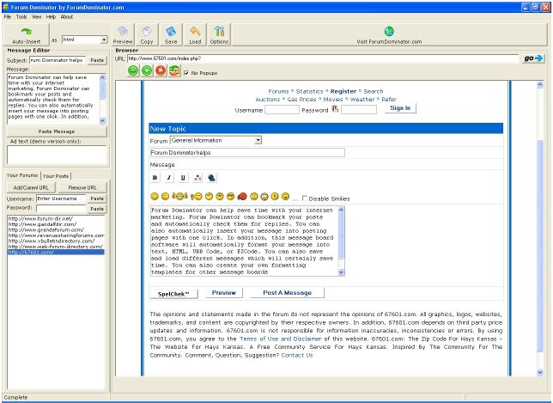The width and height of the screenshot is (553, 403).
Task: Toggle the No Popups checkbox
Action: [186, 73]
